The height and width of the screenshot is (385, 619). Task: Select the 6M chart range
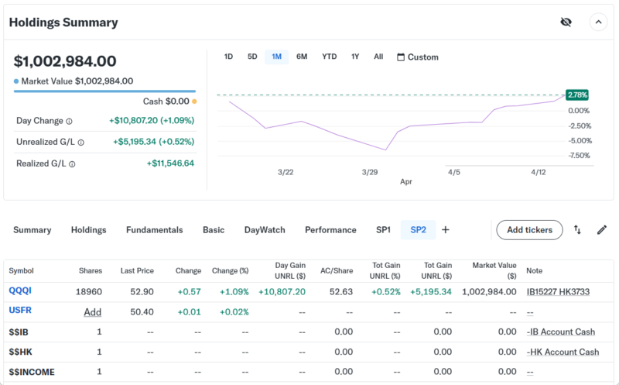[302, 57]
